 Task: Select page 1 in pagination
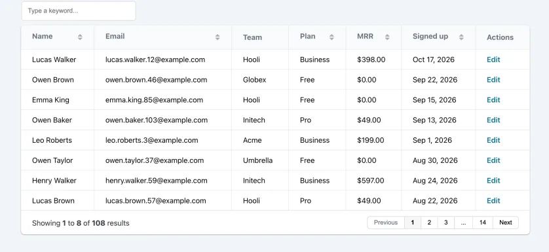[x=413, y=223]
